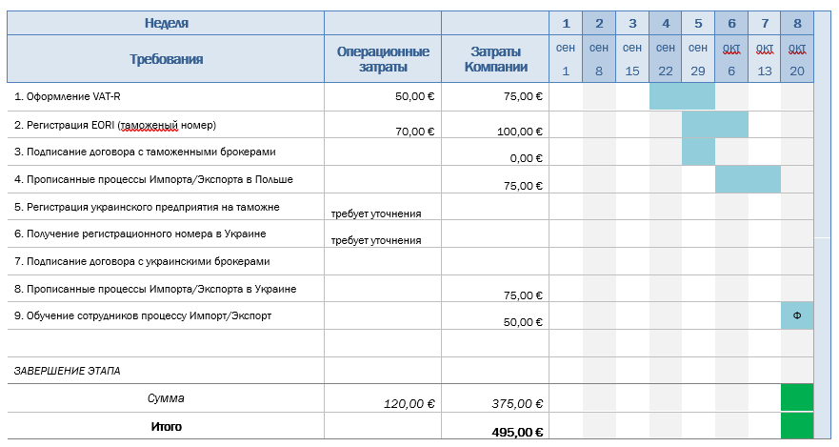Click the 50,00 € operational cost cell
Viewport: 839px width, 447px height.
click(383, 97)
